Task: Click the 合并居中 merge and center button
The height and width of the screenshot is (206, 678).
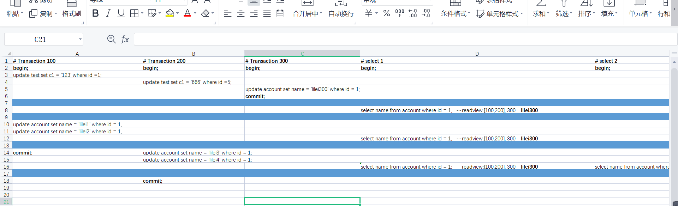Action: click(x=307, y=14)
